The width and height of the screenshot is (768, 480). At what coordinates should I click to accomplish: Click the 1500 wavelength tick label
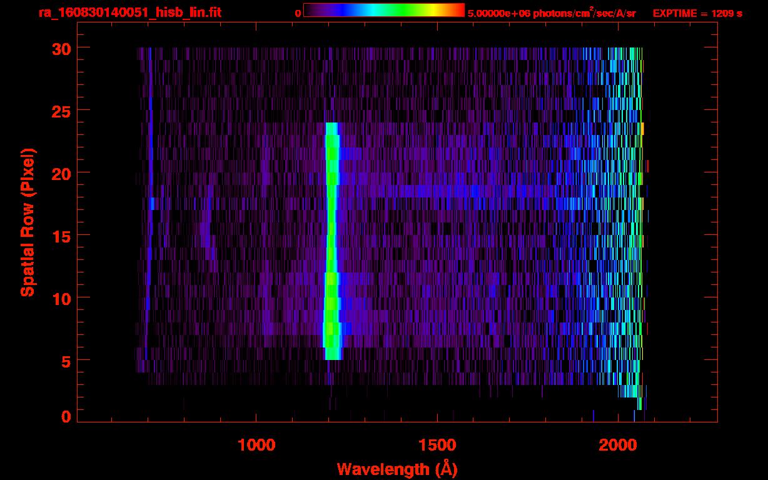click(437, 445)
